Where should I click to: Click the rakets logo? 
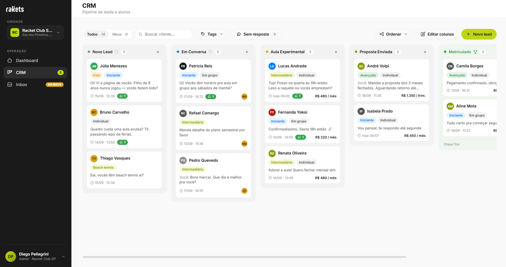coord(15,9)
